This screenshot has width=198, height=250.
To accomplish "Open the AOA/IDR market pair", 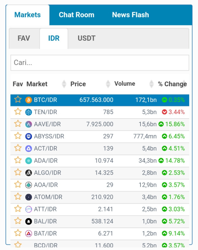I will point(100,185).
